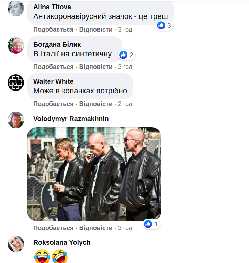Open Walter White's name link
Screen dimensions: 249x263
tap(54, 81)
